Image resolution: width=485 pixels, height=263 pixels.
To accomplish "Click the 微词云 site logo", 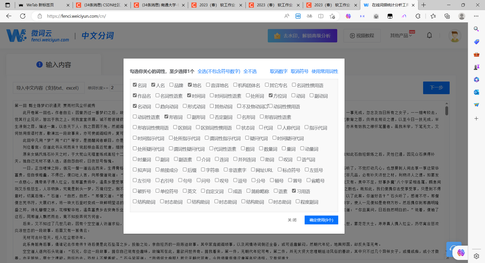I will tap(38, 36).
